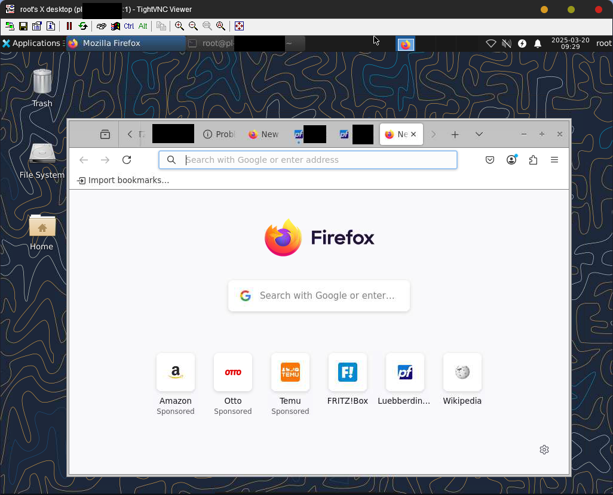Click the TightVNC new connection icon
Image resolution: width=613 pixels, height=495 pixels.
point(10,26)
